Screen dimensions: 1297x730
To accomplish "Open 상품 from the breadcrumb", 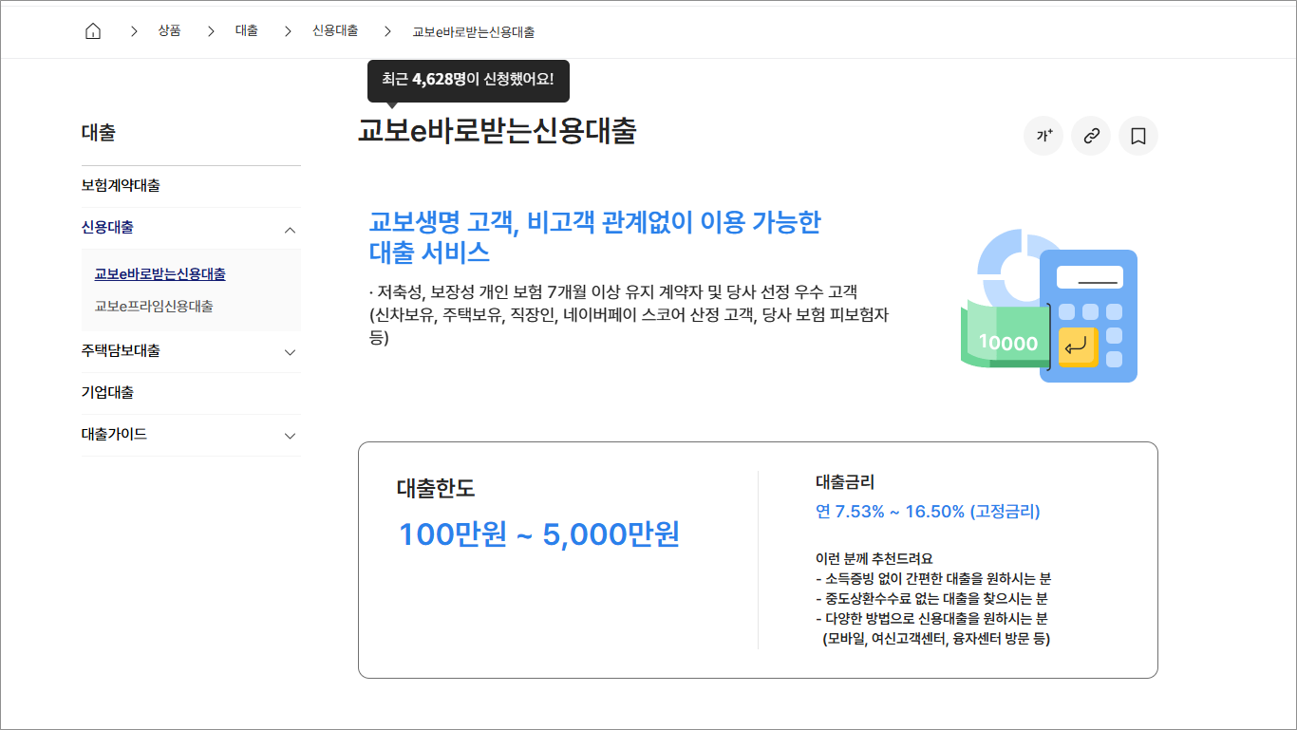I will 169,29.
